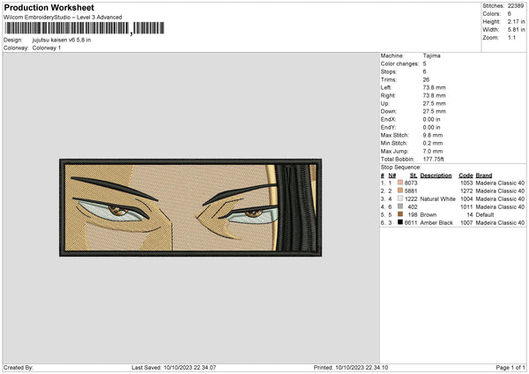Click the 'Production Worksheet' heading
The width and height of the screenshot is (529, 374).
click(49, 7)
